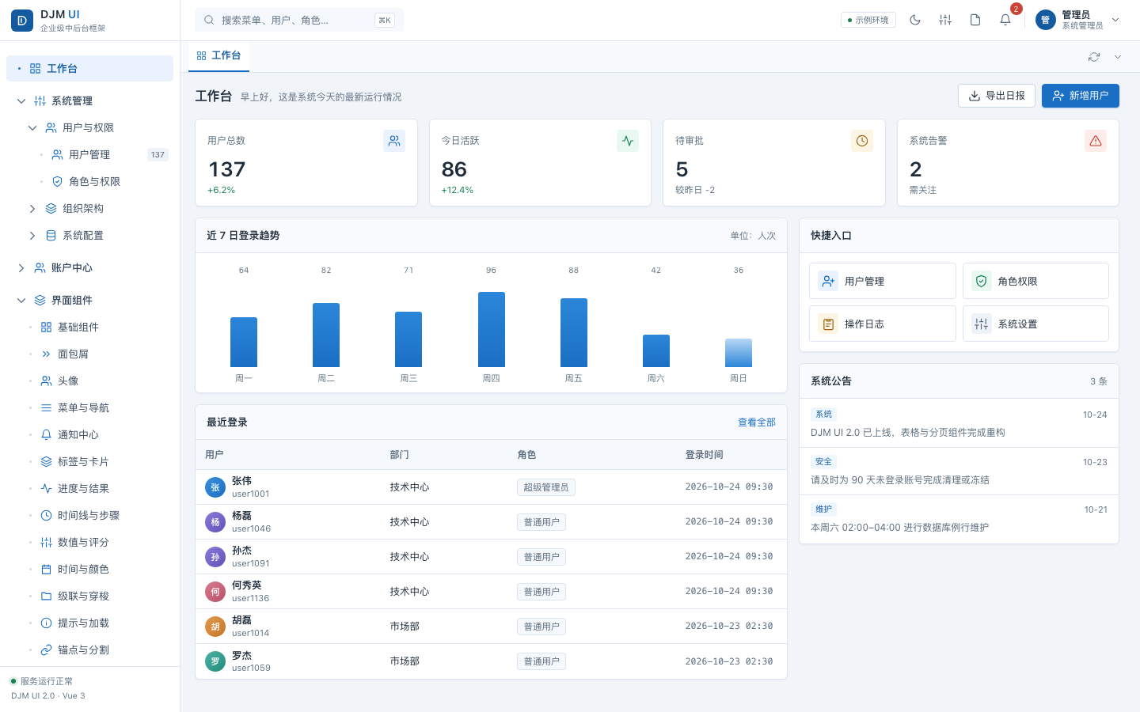Screen dimensions: 1140x712
Task: Click the document icon in the top bar
Action: pos(975,20)
